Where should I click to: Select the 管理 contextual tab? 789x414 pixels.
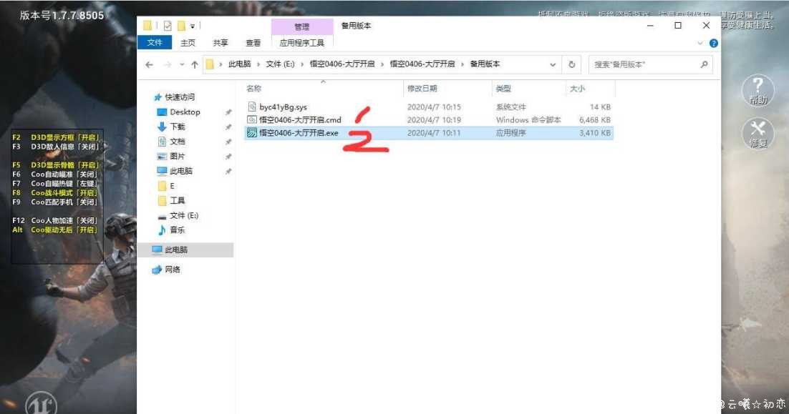[302, 26]
